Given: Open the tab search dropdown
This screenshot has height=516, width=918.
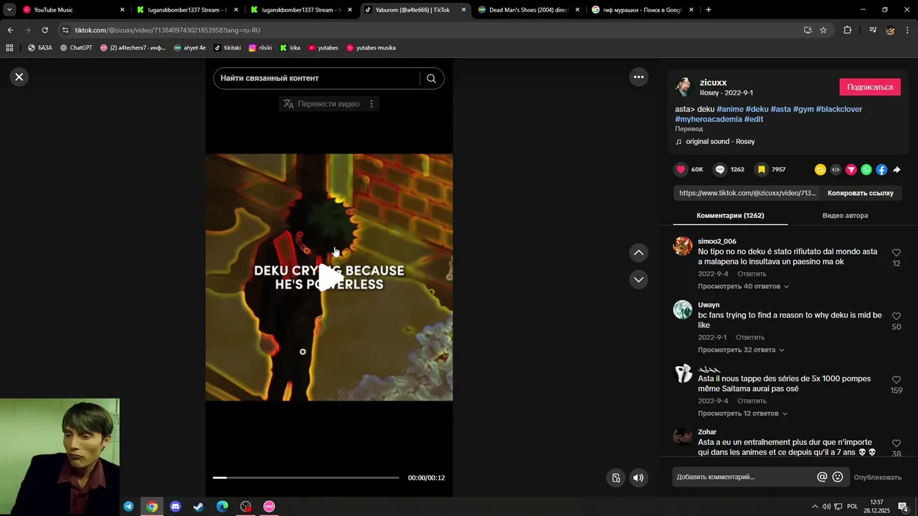Looking at the screenshot, I should point(9,10).
